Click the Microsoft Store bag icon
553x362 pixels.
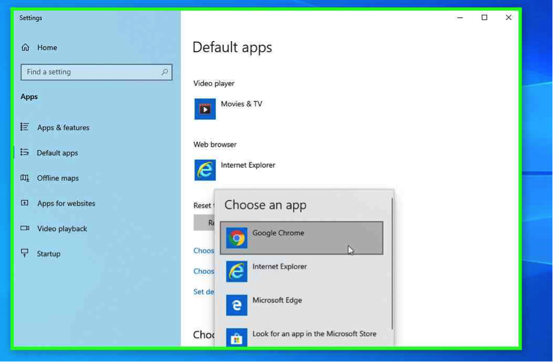point(237,337)
